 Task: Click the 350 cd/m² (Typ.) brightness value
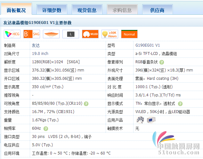point(48,87)
